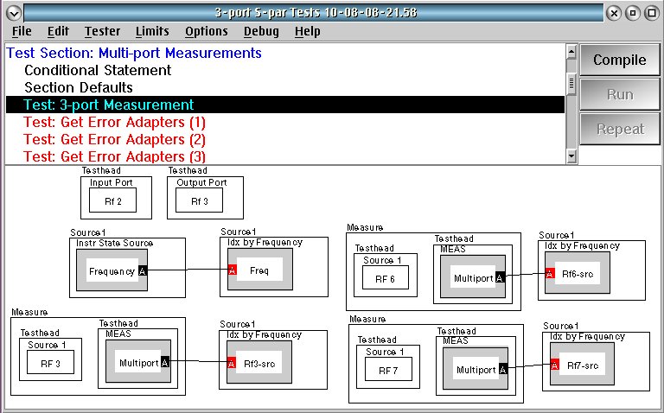Click black A connector beside RF 6 Multiport
Viewport: 664px width, 413px height.
point(500,277)
